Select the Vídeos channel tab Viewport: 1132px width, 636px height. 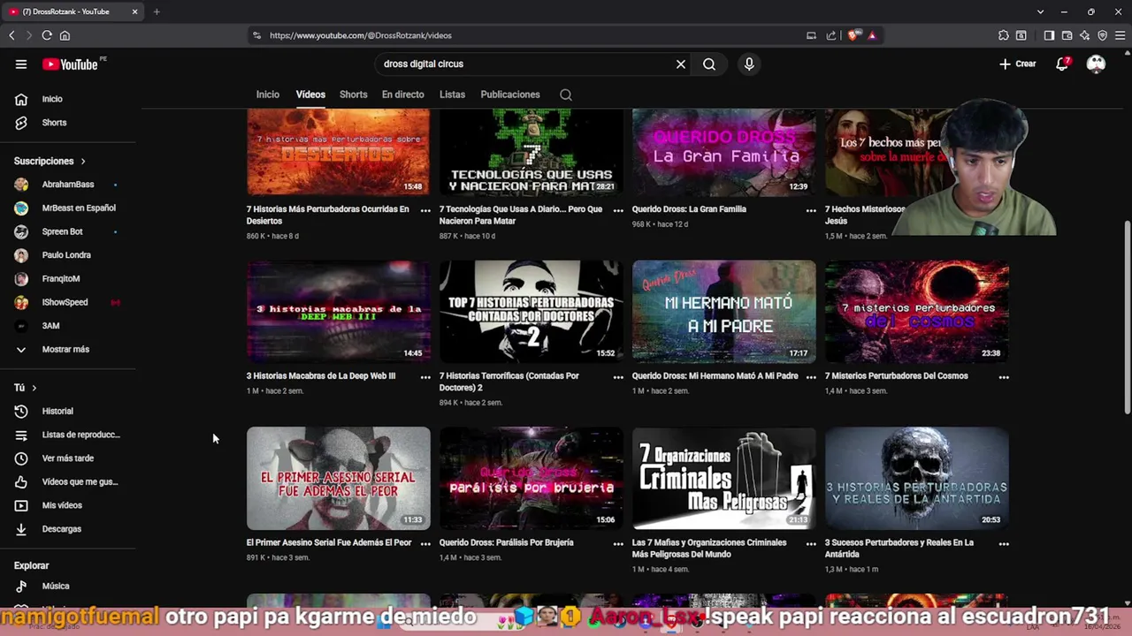tap(310, 95)
